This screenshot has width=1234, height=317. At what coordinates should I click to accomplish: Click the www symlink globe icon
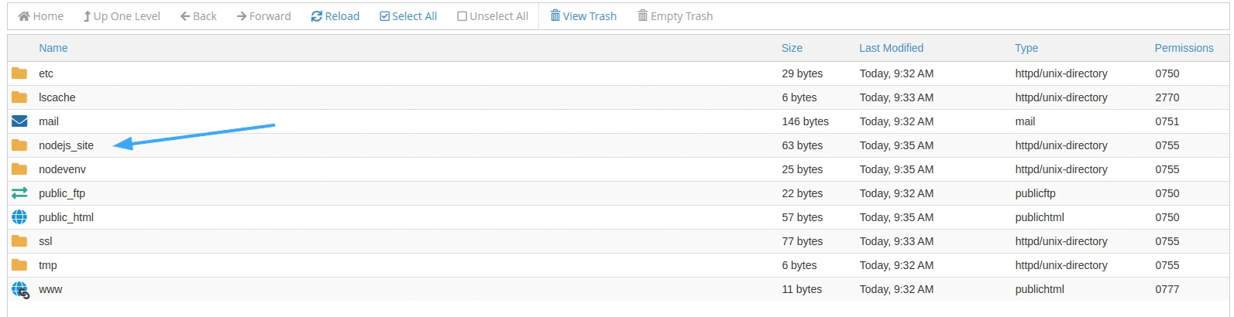point(20,290)
